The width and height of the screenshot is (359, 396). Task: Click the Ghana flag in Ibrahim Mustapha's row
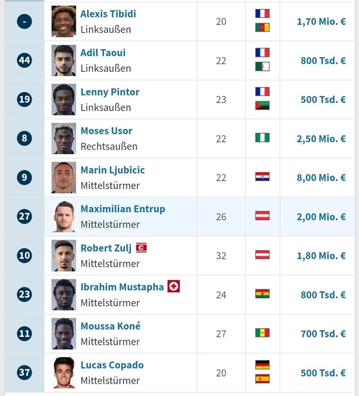click(262, 294)
